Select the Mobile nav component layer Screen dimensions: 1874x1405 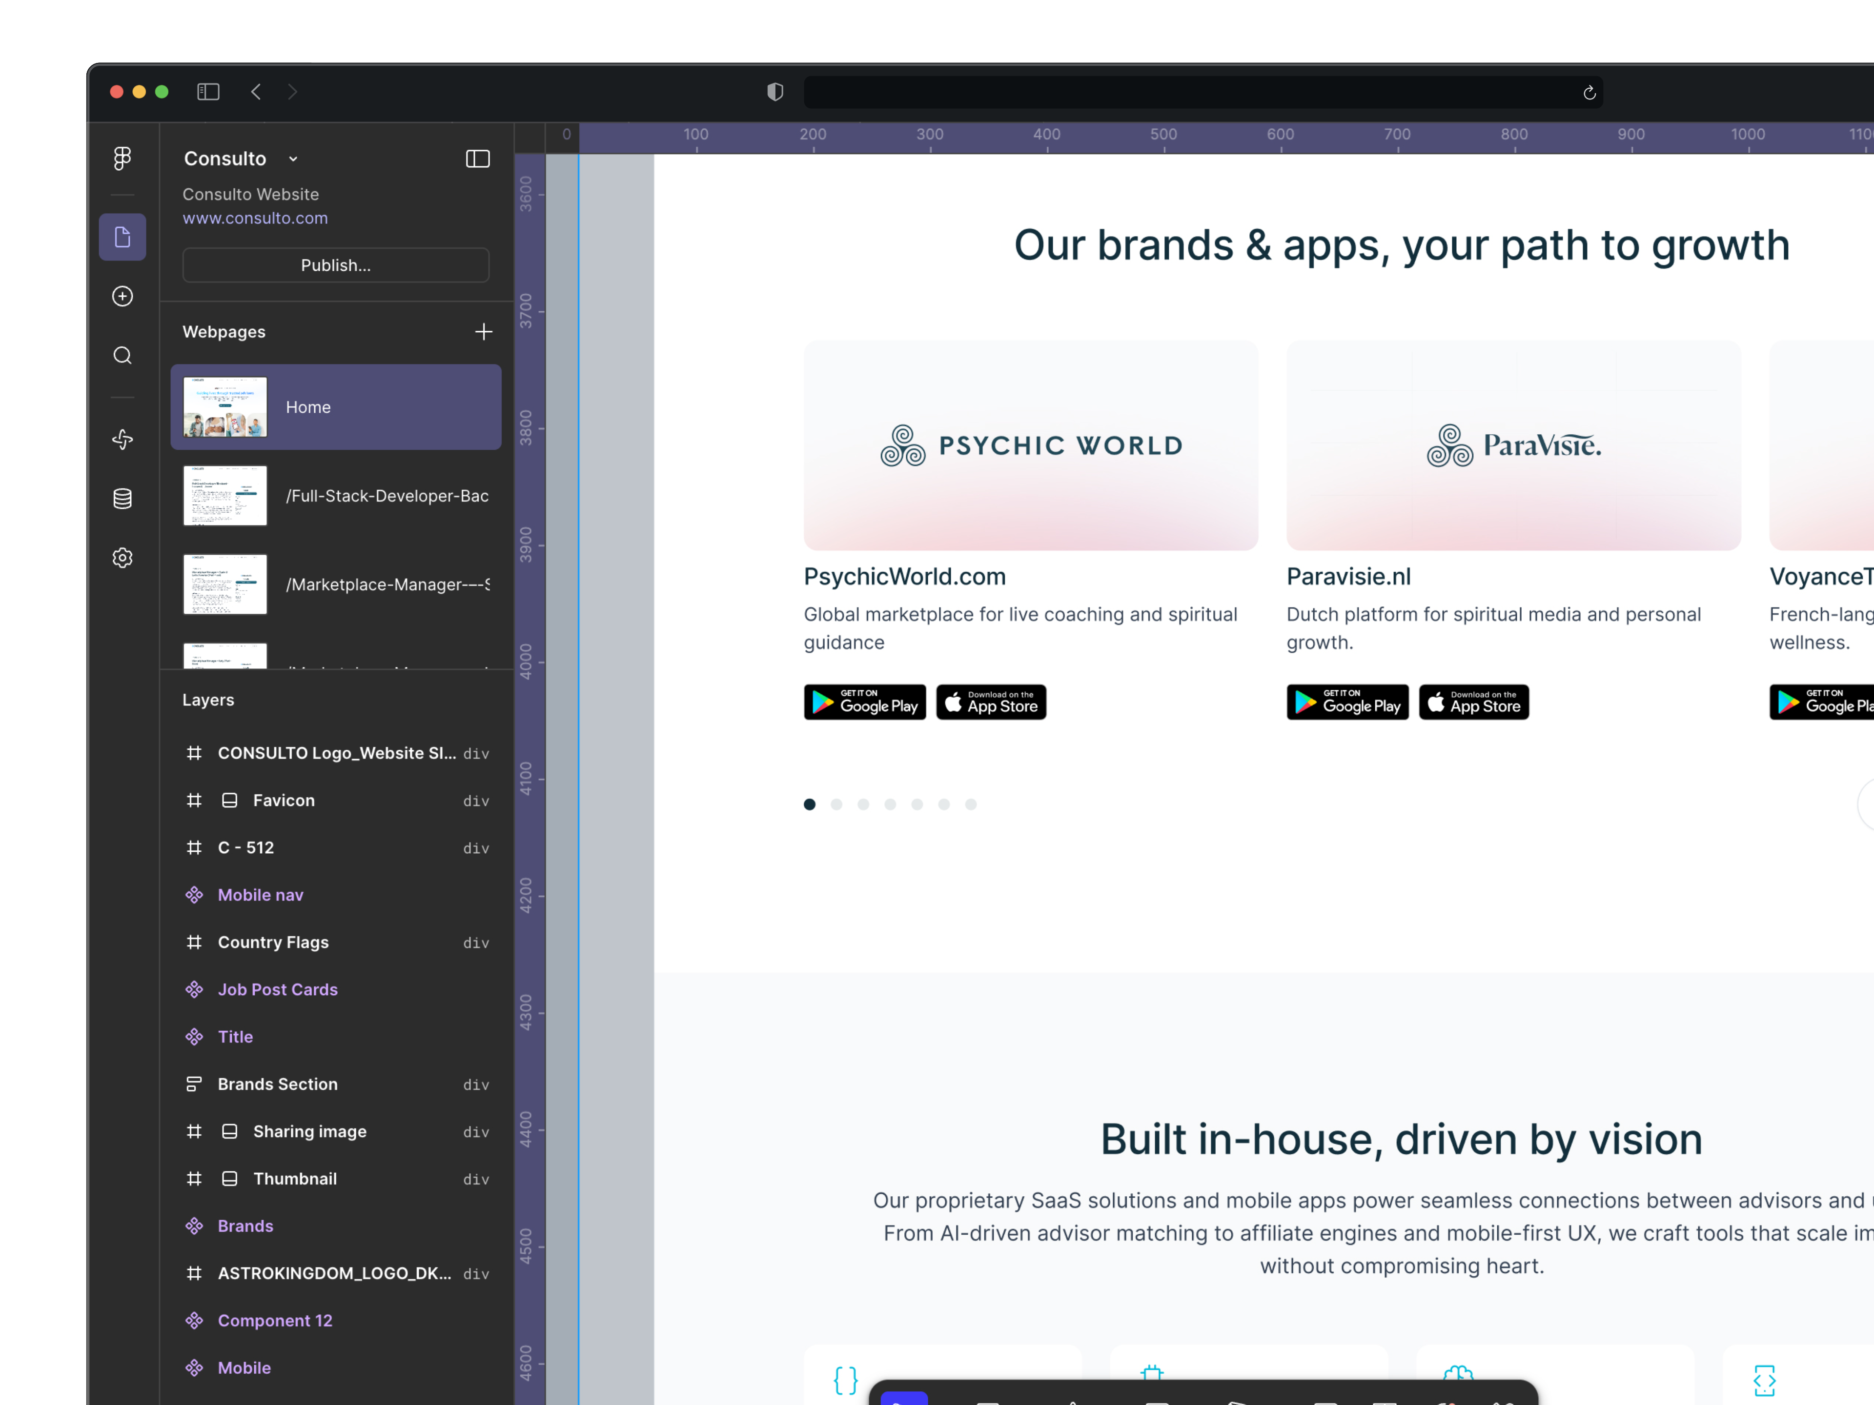[x=260, y=895]
